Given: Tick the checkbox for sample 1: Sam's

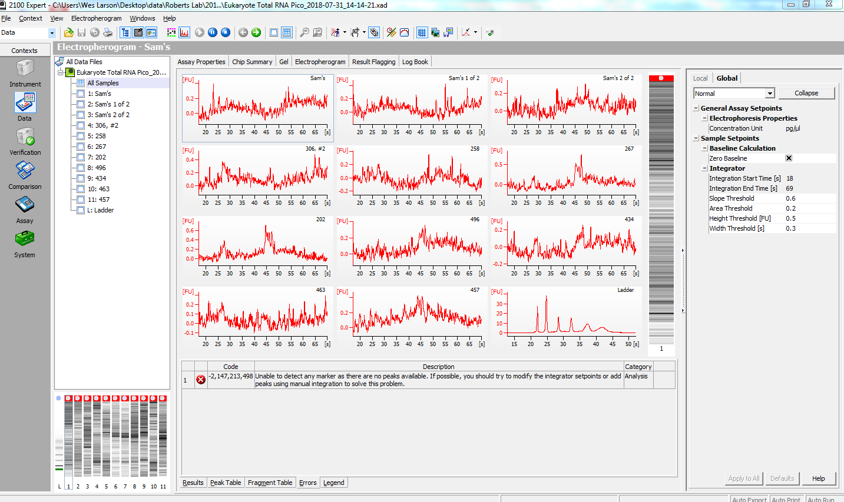Looking at the screenshot, I should [81, 94].
